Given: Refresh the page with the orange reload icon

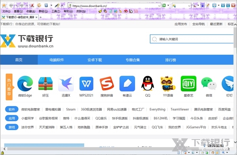Looking at the screenshot, I should pyautogui.click(x=39, y=6).
